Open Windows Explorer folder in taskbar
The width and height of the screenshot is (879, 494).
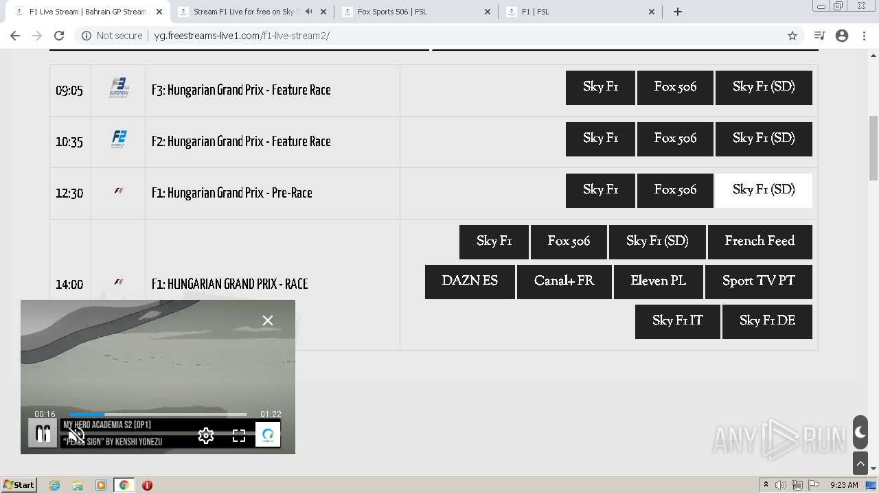click(x=78, y=485)
